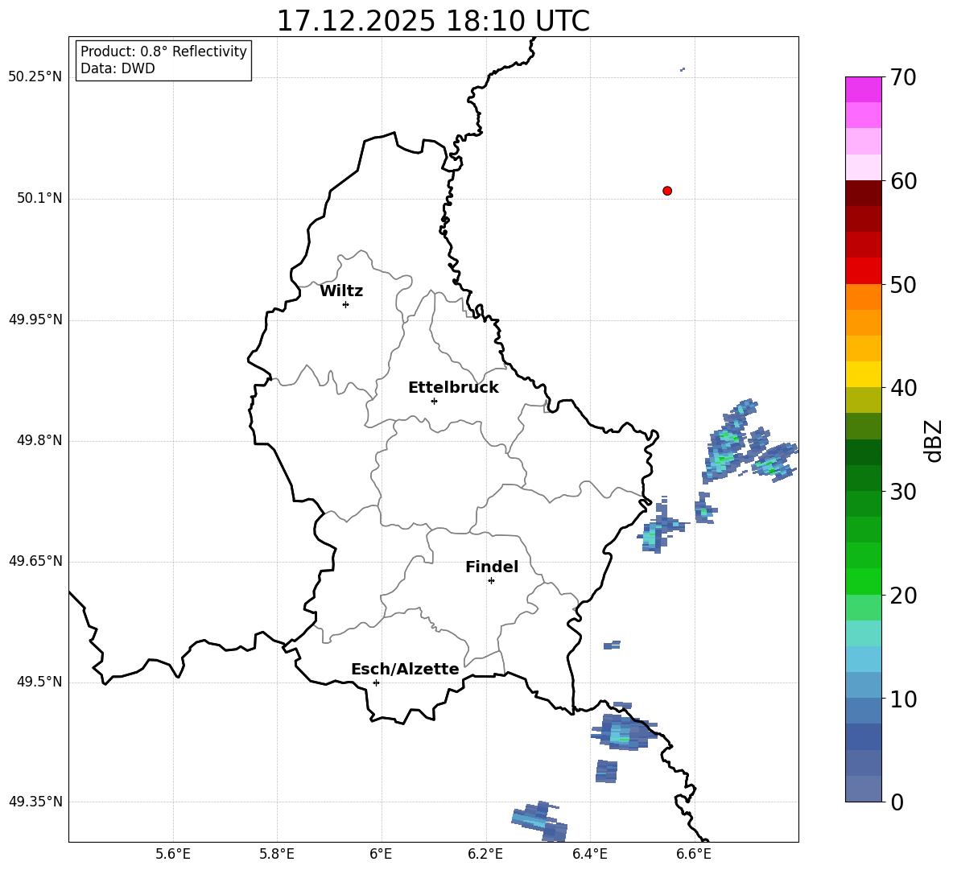Click the title '17.12.2025 18:10 UTC'
The height and width of the screenshot is (870, 953).
pyautogui.click(x=433, y=21)
